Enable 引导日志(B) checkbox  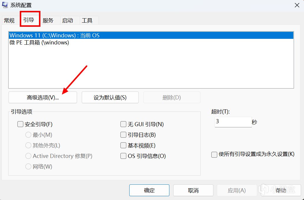click(123, 135)
